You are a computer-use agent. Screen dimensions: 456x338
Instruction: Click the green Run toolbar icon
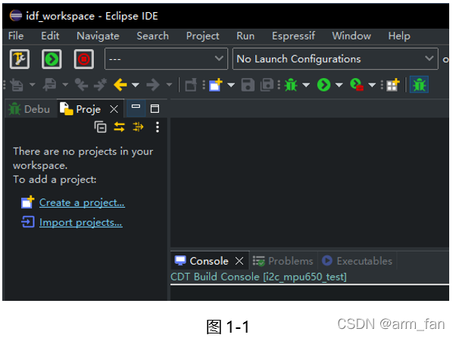tap(323, 85)
